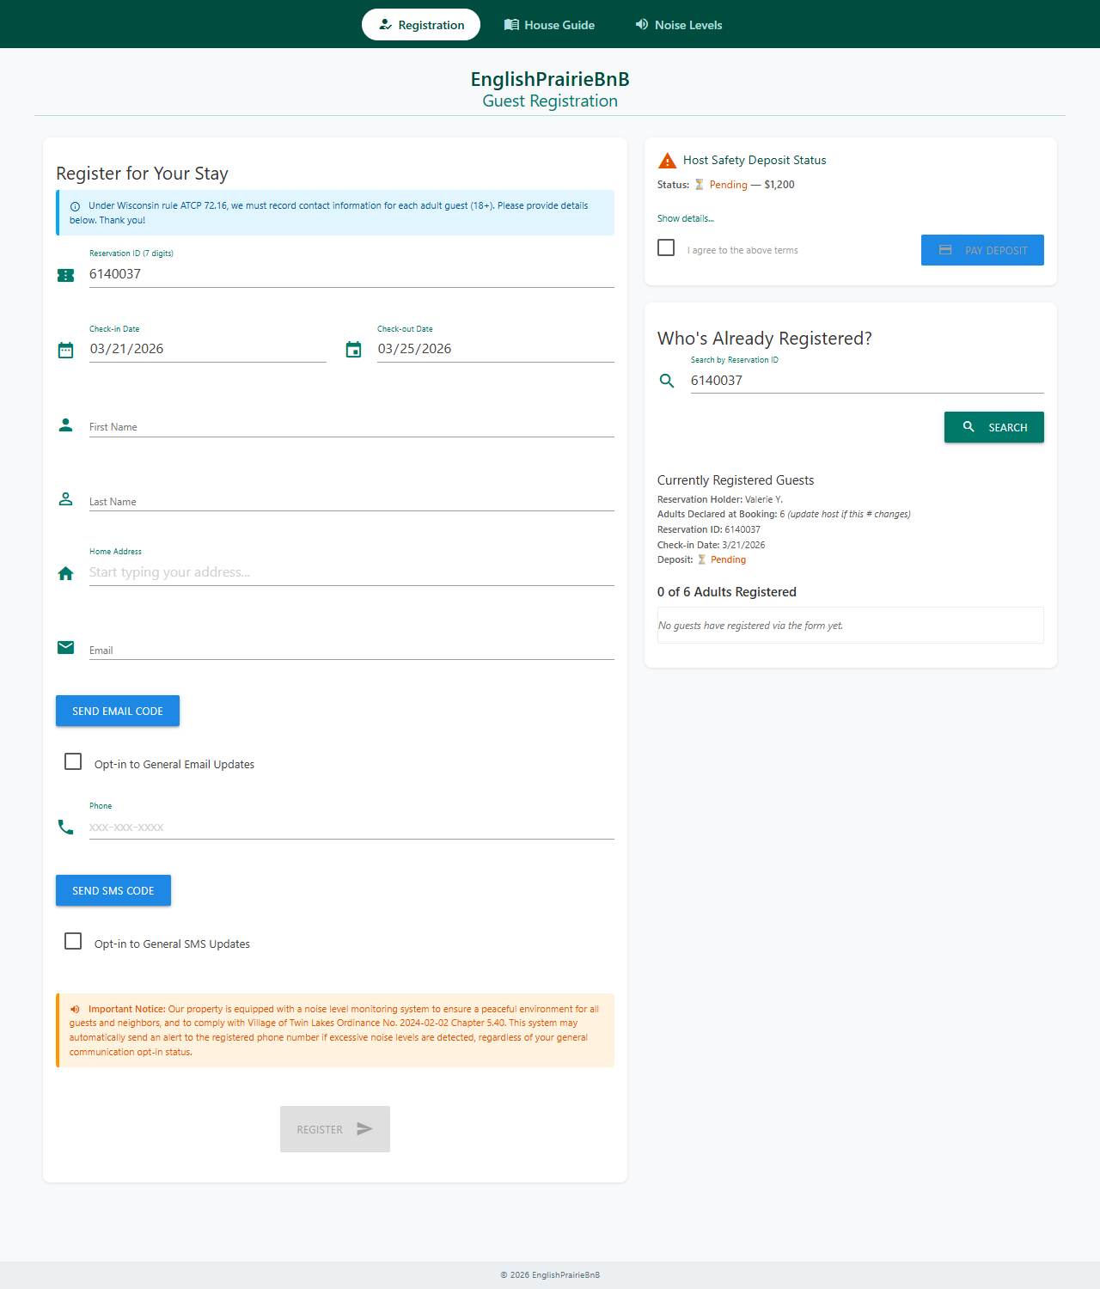Screen dimensions: 1100x1289
Task: Open the House Guide page
Action: coord(549,24)
